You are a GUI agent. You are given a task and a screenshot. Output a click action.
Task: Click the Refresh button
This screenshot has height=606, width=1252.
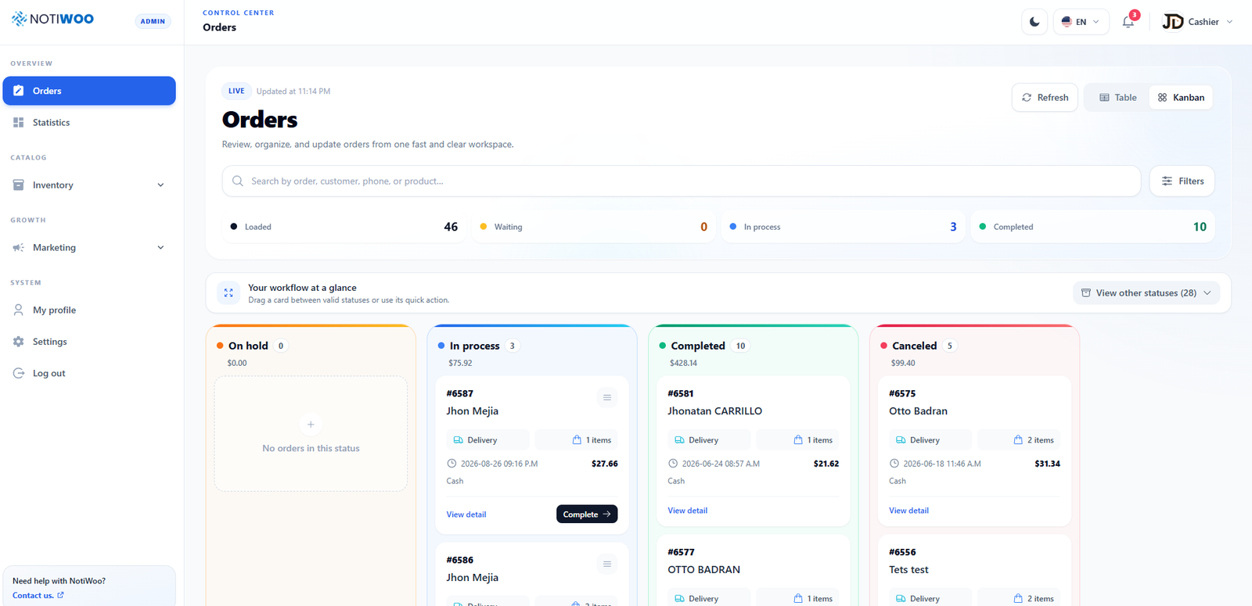tap(1045, 98)
